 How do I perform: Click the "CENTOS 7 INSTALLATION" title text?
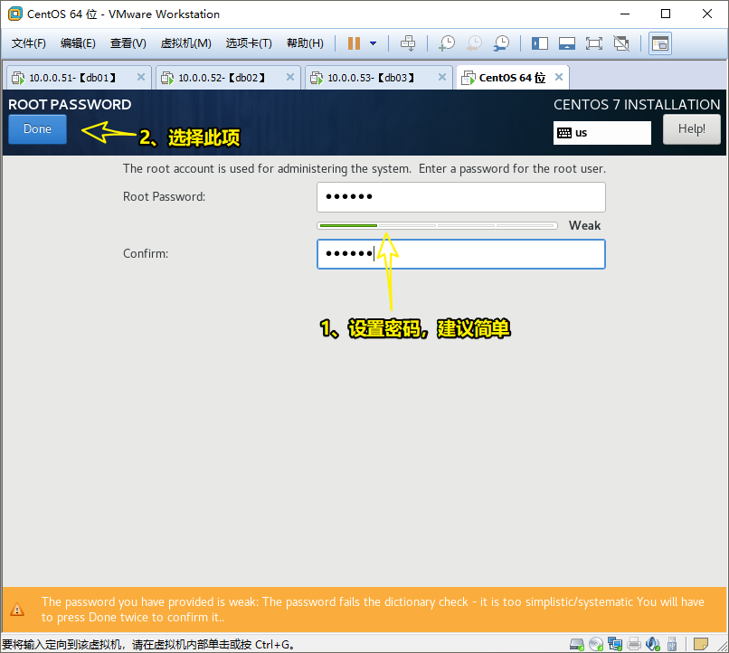(x=637, y=105)
